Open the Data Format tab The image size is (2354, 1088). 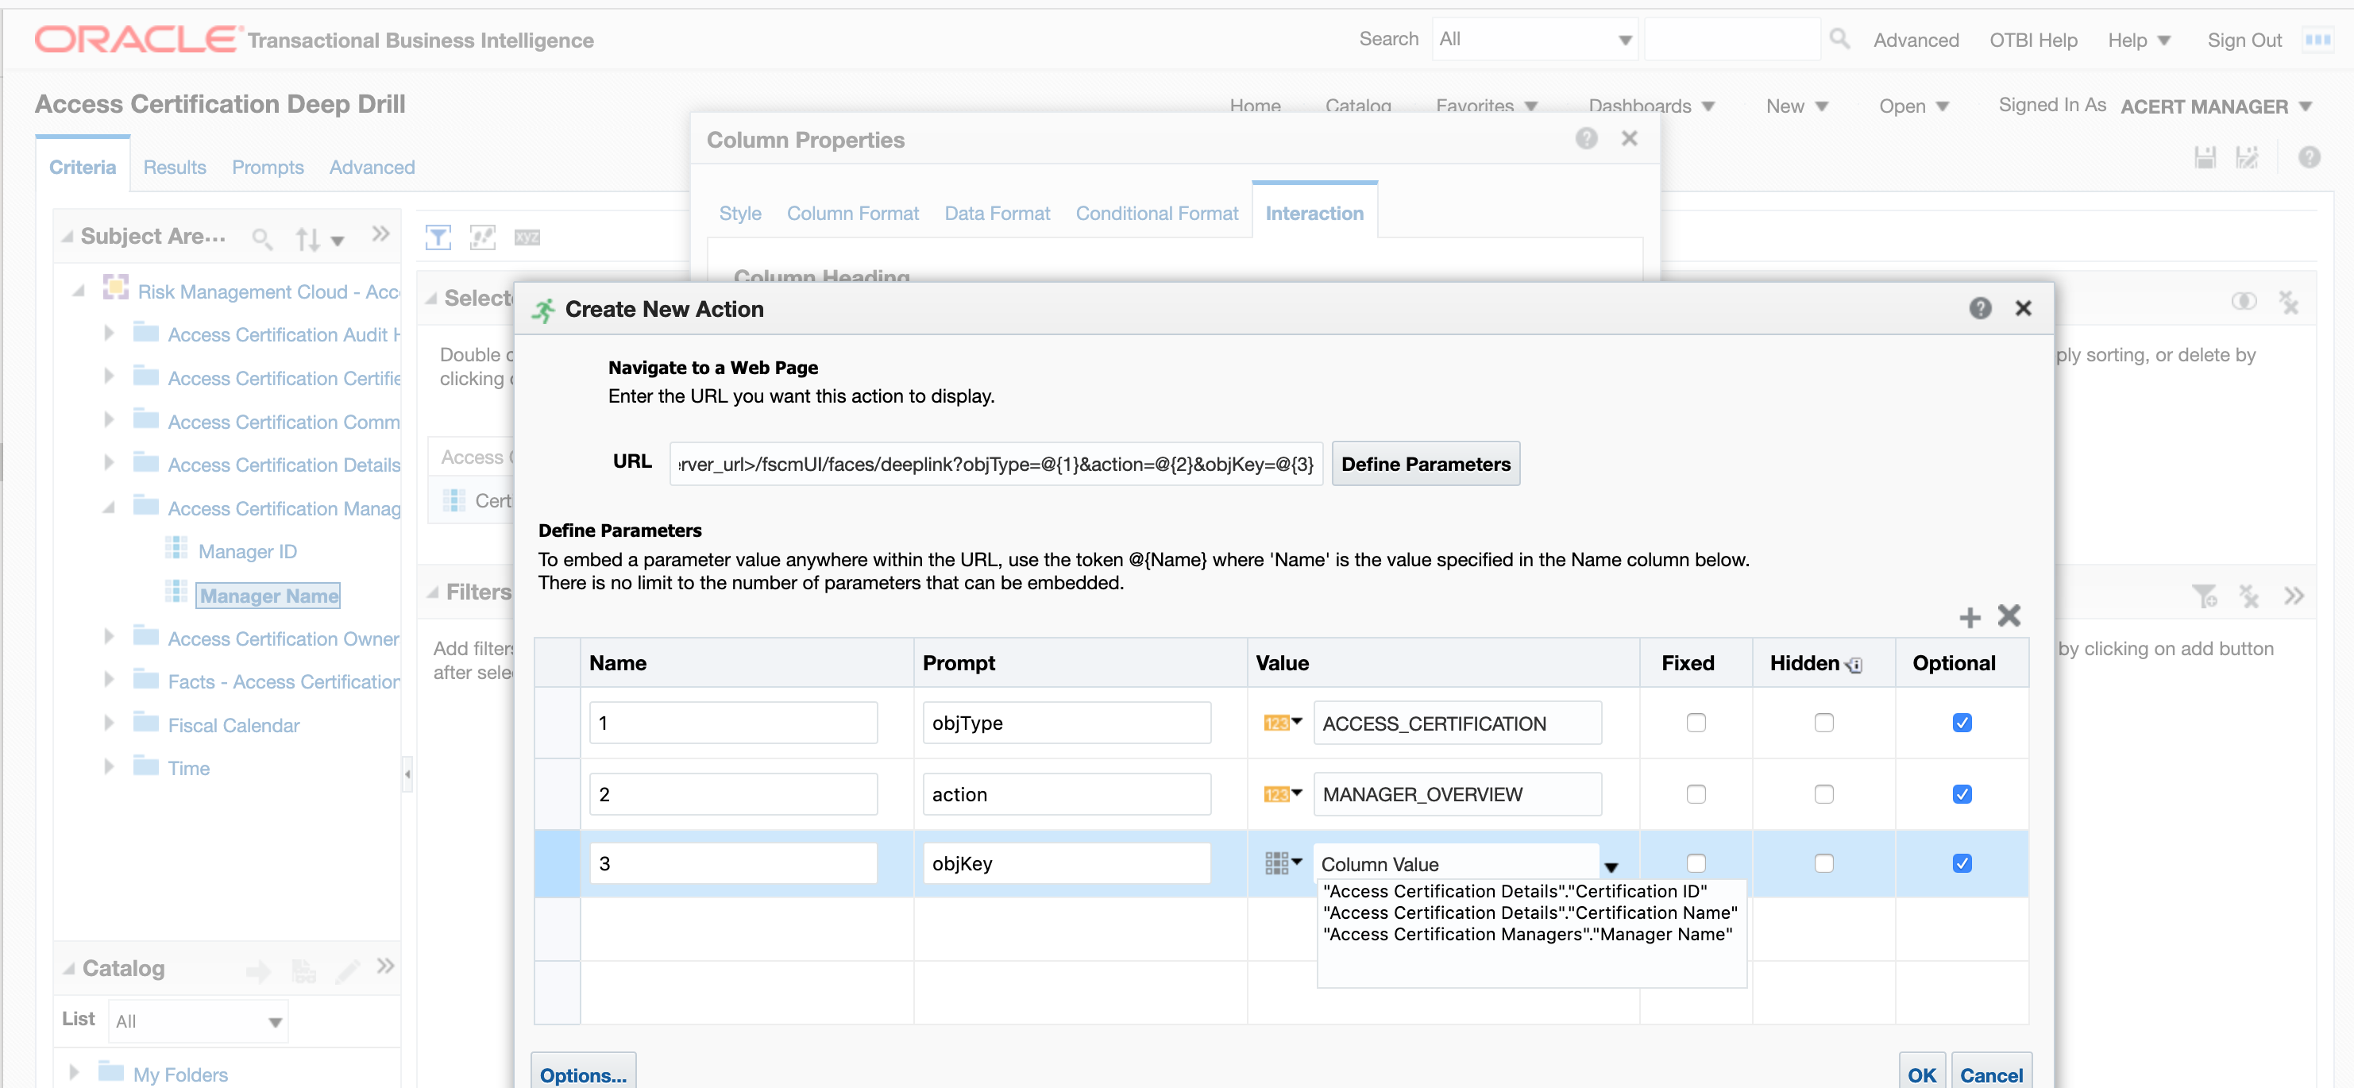(x=997, y=213)
